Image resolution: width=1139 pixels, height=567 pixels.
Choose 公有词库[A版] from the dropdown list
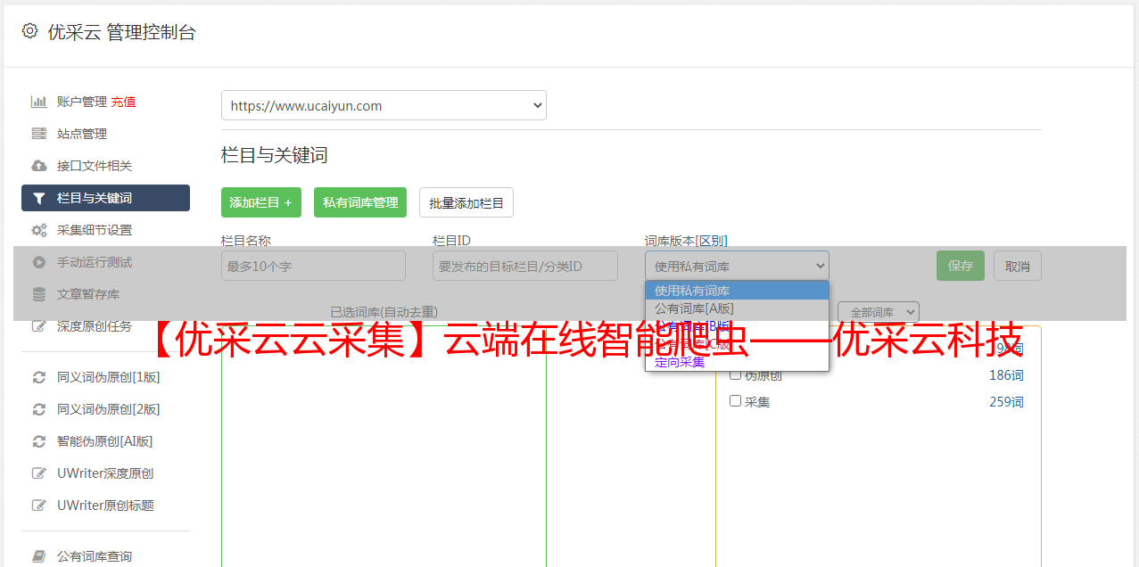(737, 308)
